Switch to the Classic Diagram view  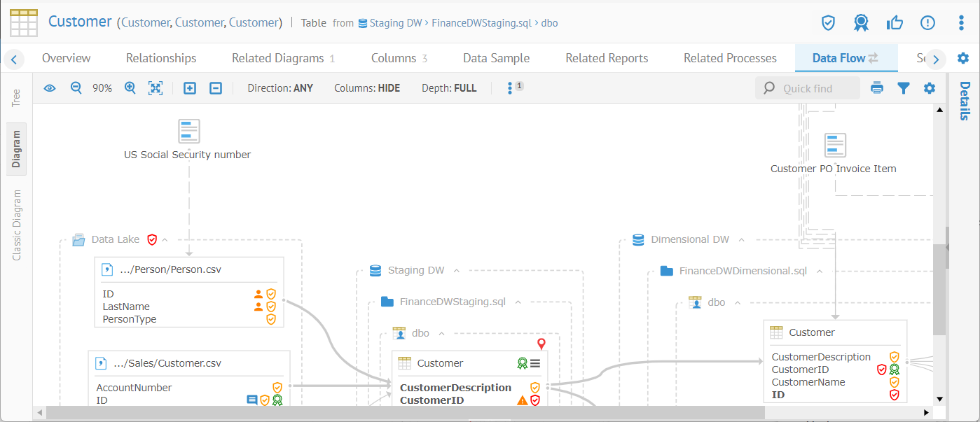[18, 225]
